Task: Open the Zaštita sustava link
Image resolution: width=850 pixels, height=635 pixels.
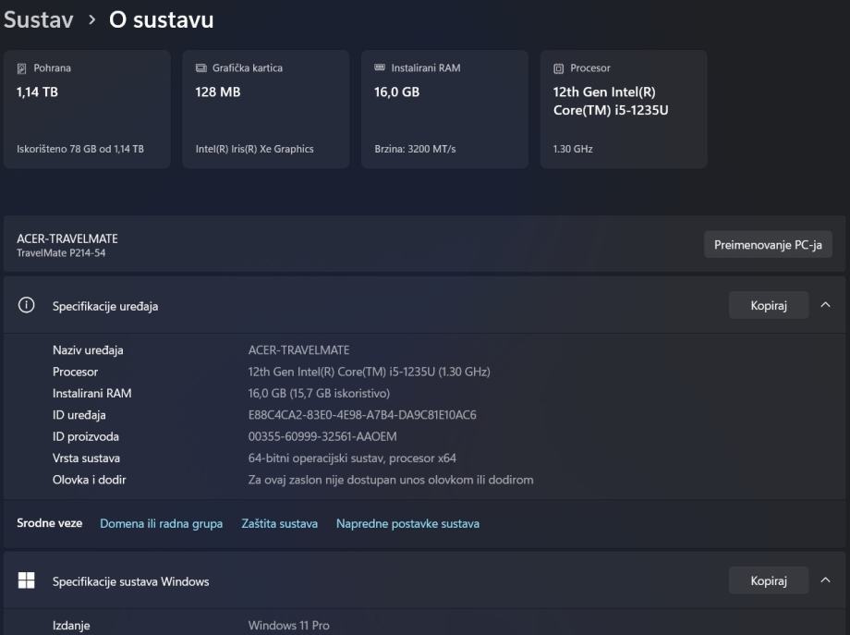Action: click(x=279, y=524)
